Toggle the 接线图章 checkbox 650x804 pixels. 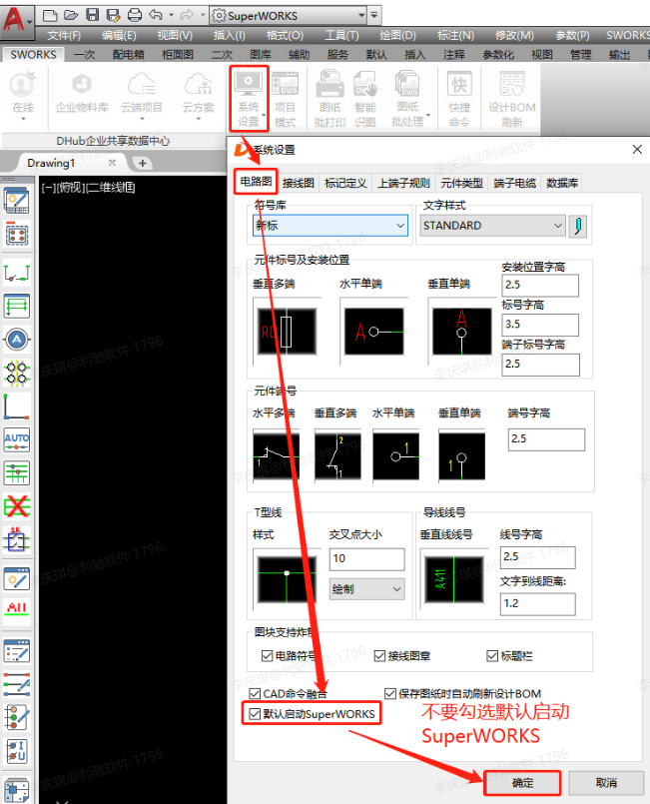pos(379,655)
